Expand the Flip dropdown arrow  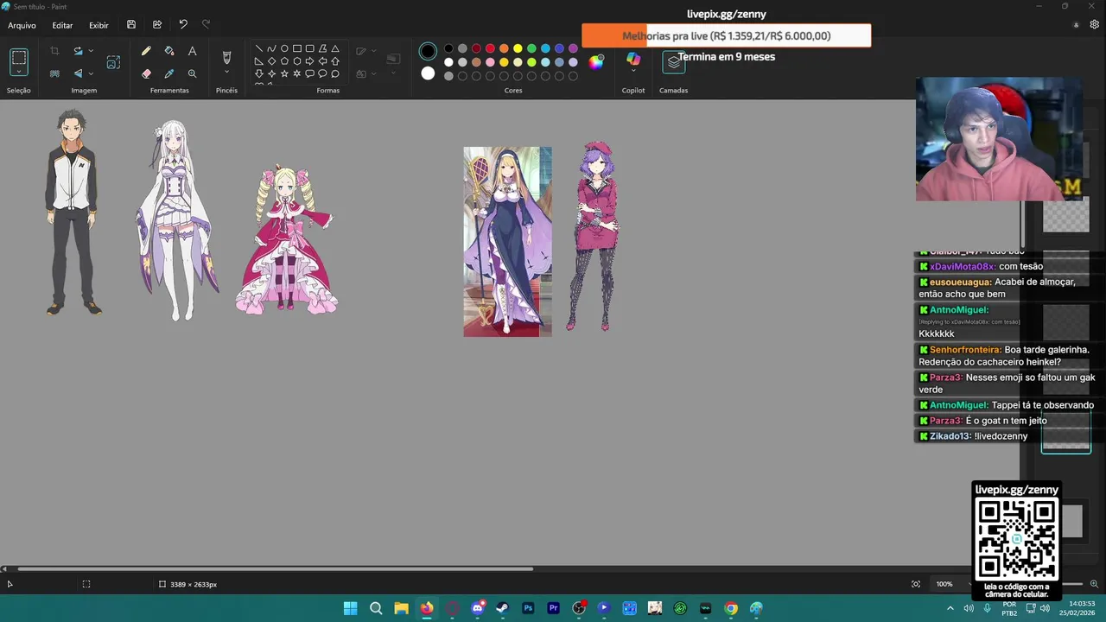[91, 73]
